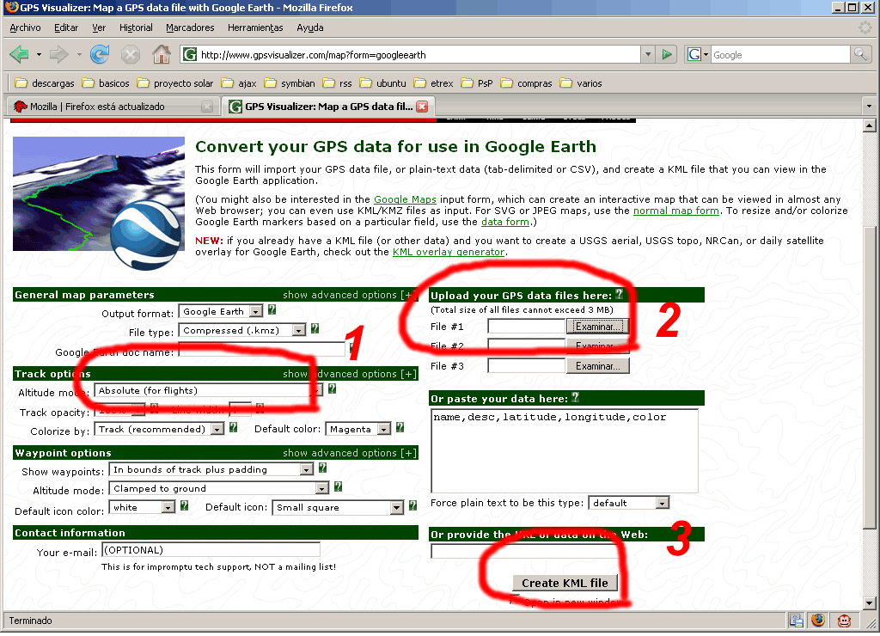Open the ajax bookmark folder
Viewport: 880px width, 636px height.
(x=239, y=83)
